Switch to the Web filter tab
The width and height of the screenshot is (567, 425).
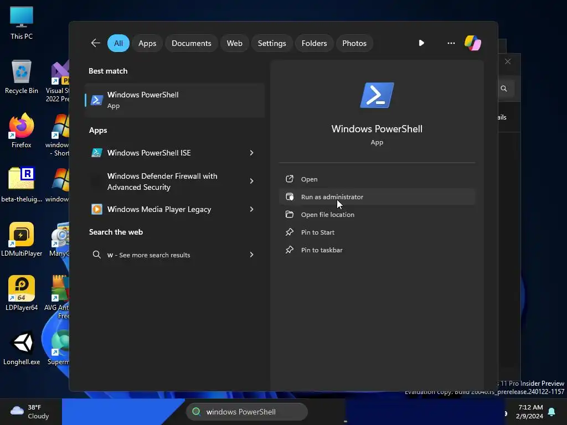tap(234, 43)
